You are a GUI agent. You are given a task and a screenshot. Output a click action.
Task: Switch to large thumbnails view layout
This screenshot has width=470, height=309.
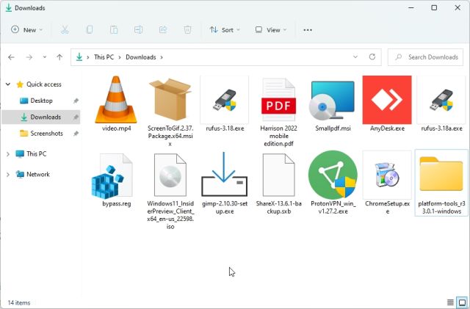461,302
